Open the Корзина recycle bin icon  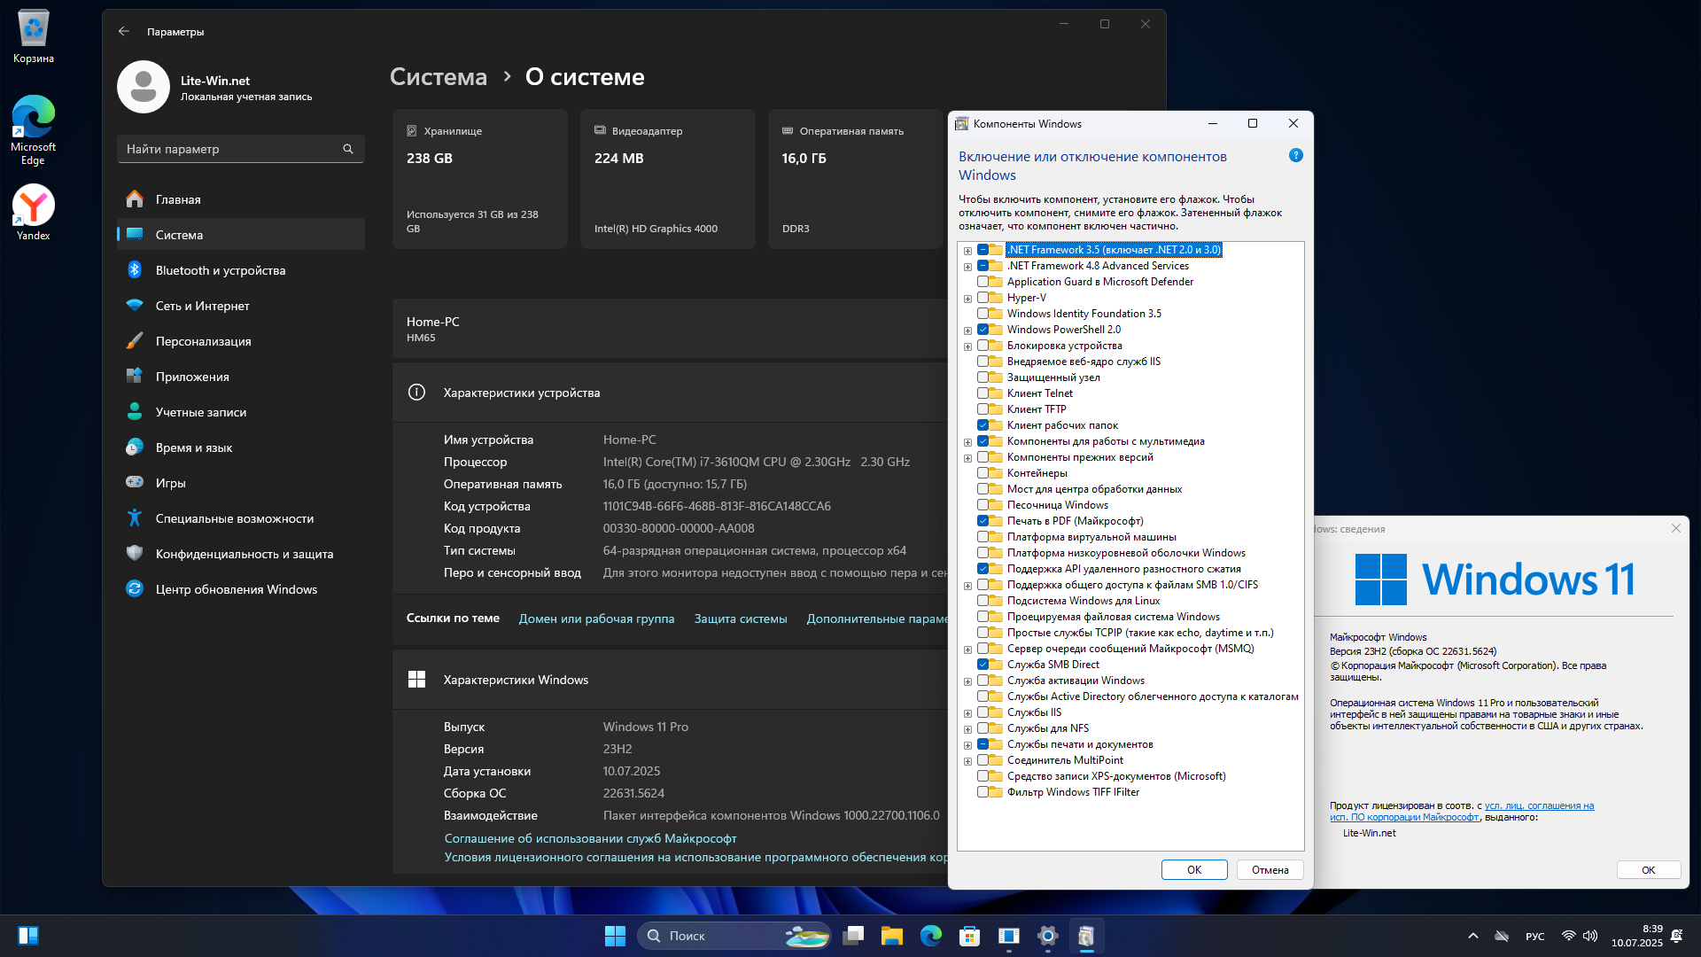(34, 29)
